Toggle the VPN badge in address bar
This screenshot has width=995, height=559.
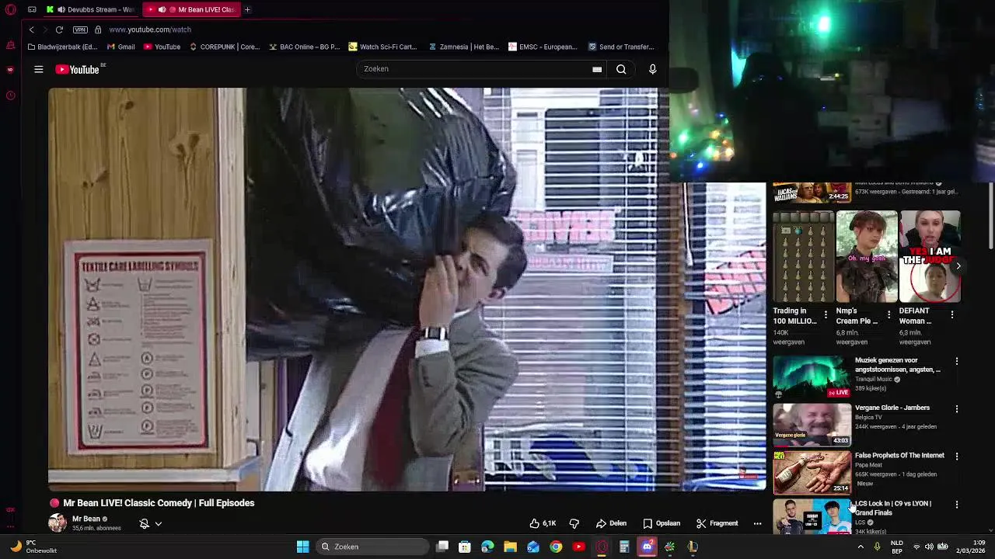click(x=80, y=30)
